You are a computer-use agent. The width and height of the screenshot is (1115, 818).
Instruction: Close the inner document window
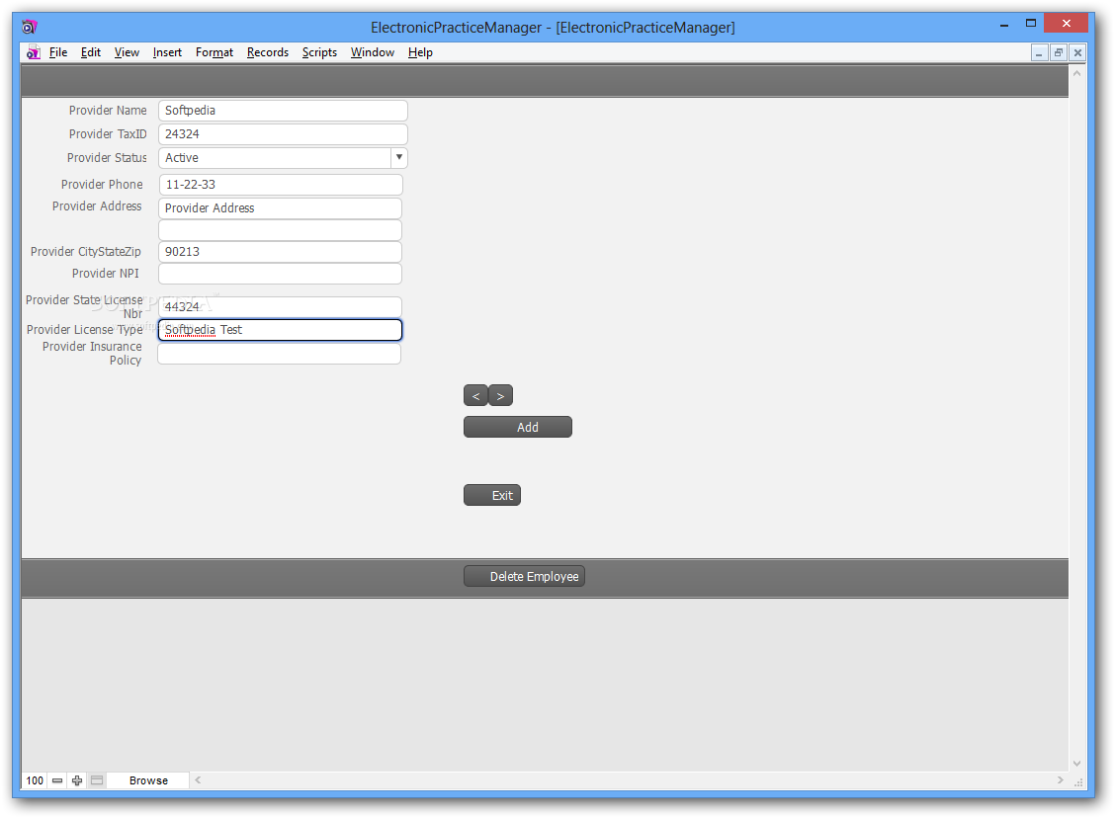click(1078, 52)
